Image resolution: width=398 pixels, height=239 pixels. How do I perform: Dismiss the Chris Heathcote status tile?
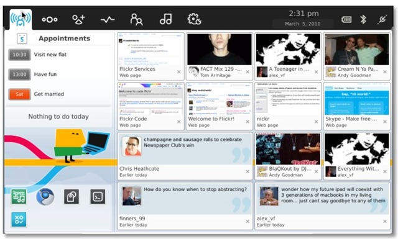(x=248, y=171)
